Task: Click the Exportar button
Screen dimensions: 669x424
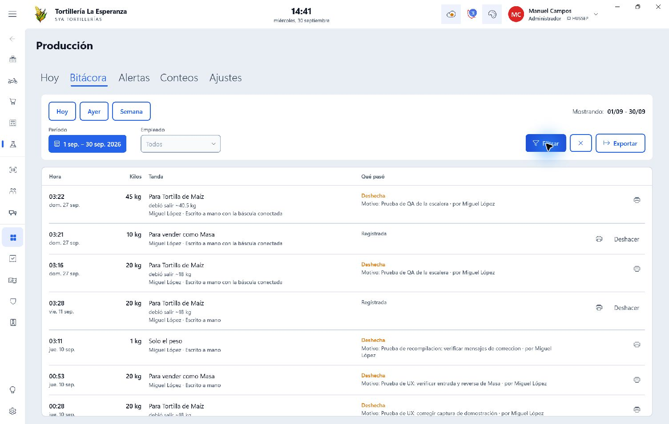Action: 620,143
